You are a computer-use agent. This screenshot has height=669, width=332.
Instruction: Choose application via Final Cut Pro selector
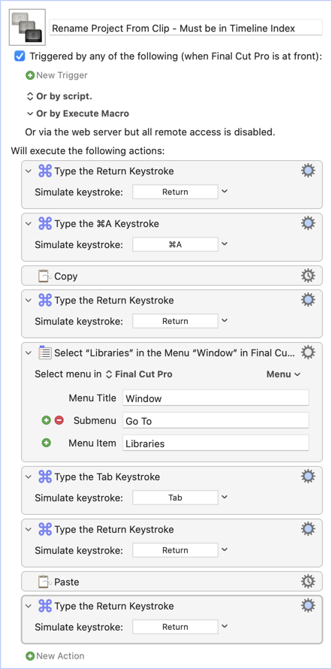click(x=139, y=374)
